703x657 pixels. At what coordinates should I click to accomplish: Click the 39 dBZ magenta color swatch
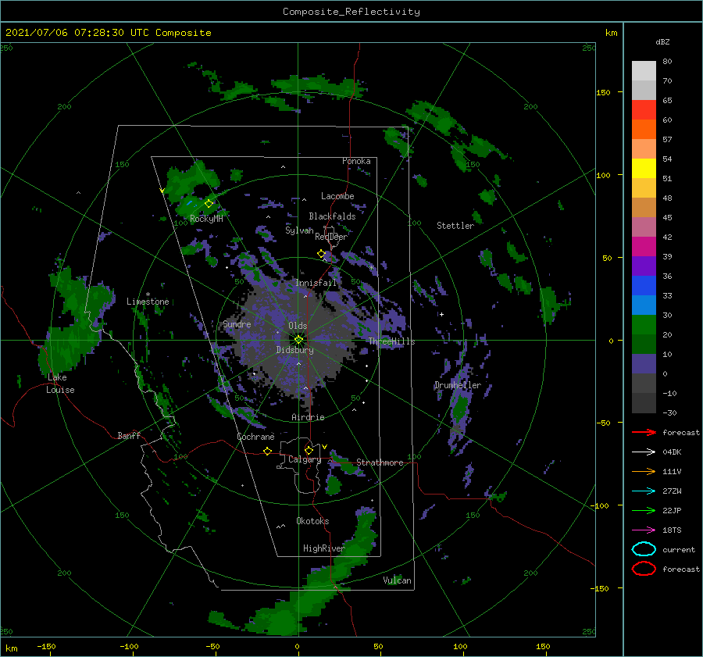[x=644, y=246]
